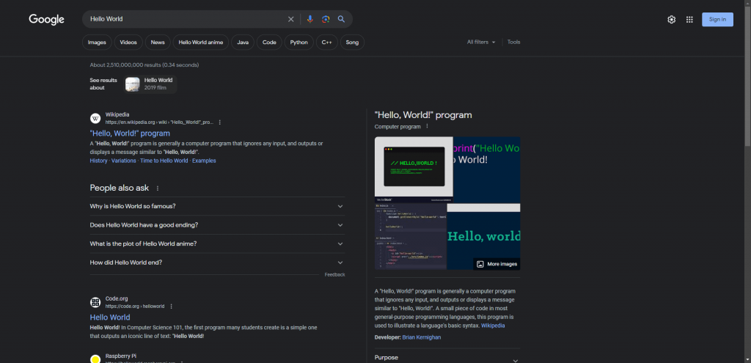The image size is (751, 363).
Task: Open the Time to Hello World sitelink
Action: [x=164, y=161]
